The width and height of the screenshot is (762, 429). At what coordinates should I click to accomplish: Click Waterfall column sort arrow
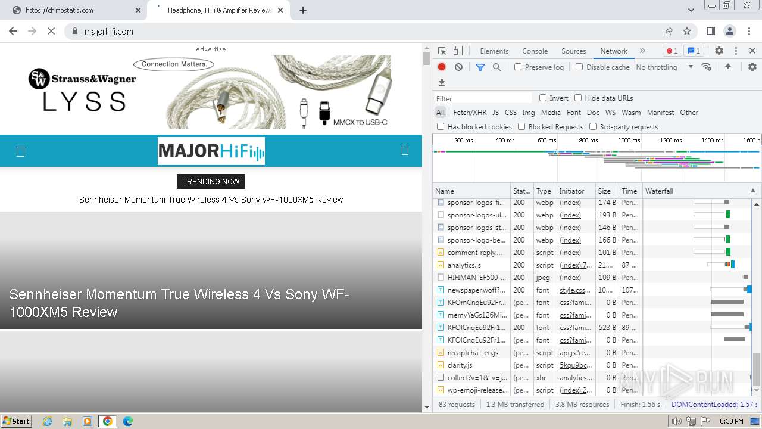click(x=752, y=191)
